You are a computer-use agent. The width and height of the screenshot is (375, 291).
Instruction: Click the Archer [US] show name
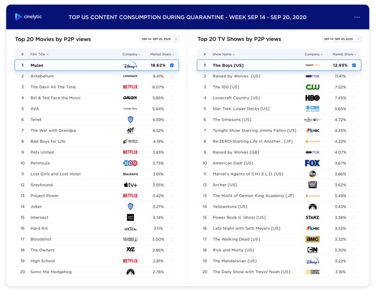(x=225, y=185)
